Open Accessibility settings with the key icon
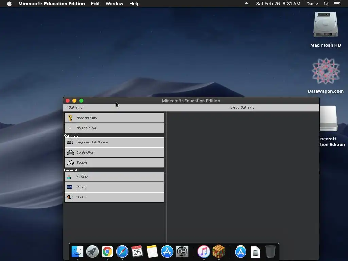Image resolution: width=348 pixels, height=261 pixels. point(114,118)
